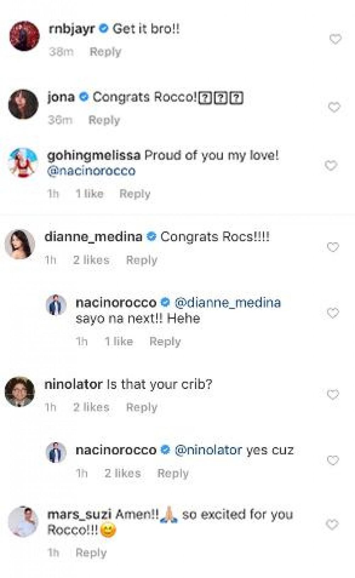Heart dianne_medina's 'Congrats Rocs' comment

point(333,247)
